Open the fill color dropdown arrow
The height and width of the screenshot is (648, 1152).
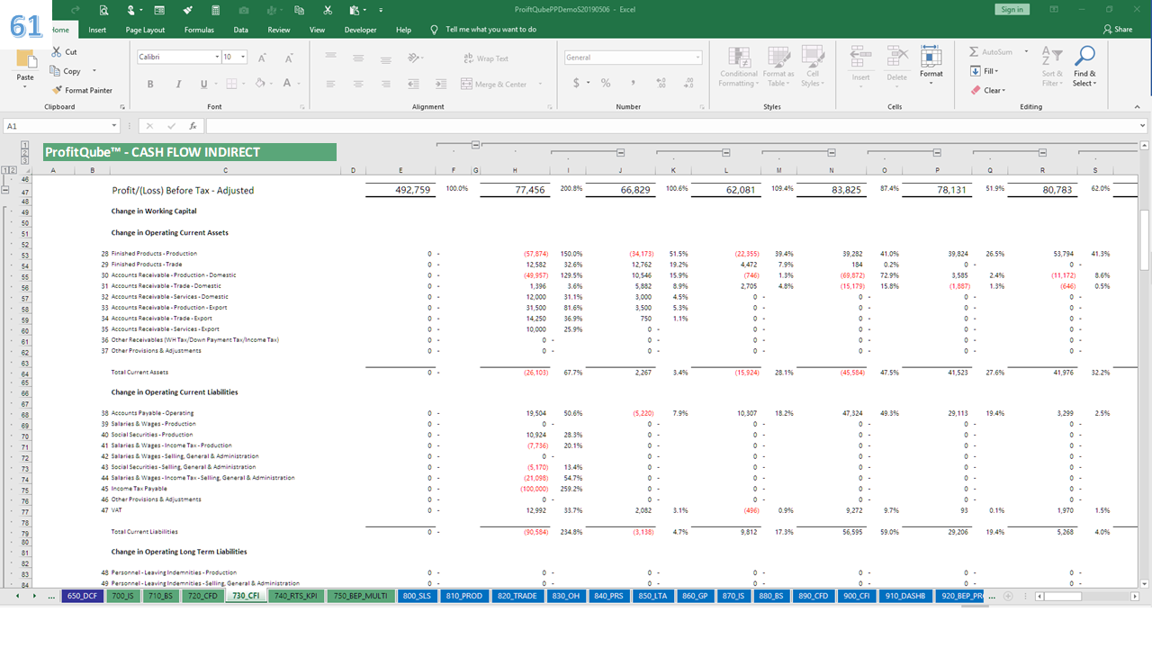[271, 84]
